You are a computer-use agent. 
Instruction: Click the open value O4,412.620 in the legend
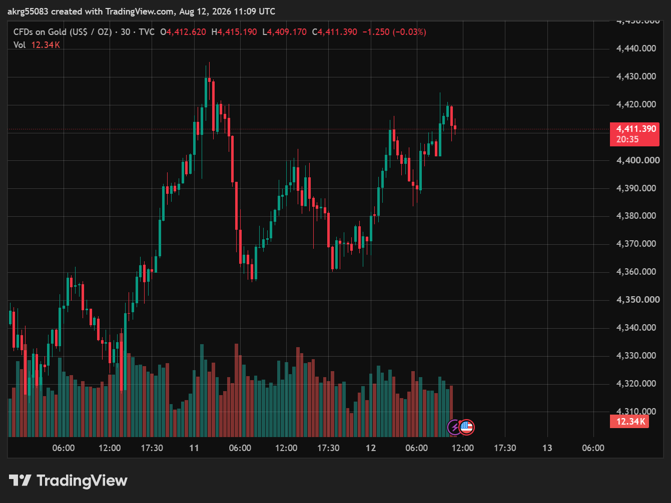click(x=183, y=32)
